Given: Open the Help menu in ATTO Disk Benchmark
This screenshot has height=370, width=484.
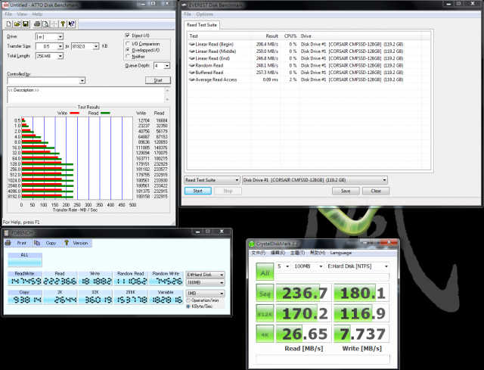Looking at the screenshot, I should 37,14.
